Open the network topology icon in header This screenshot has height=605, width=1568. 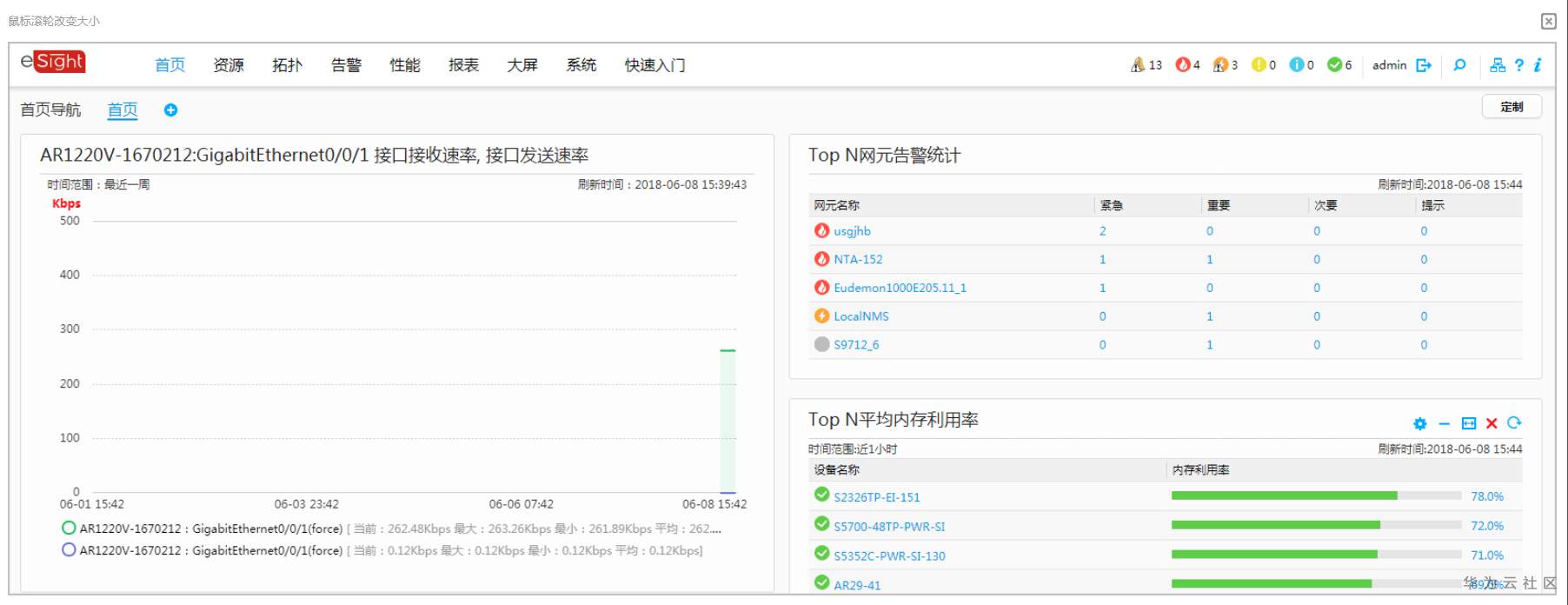[1498, 65]
